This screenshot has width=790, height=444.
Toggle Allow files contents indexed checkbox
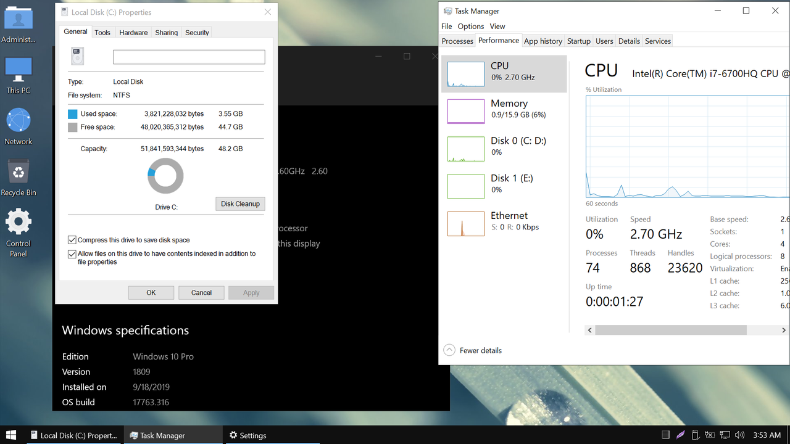(72, 253)
